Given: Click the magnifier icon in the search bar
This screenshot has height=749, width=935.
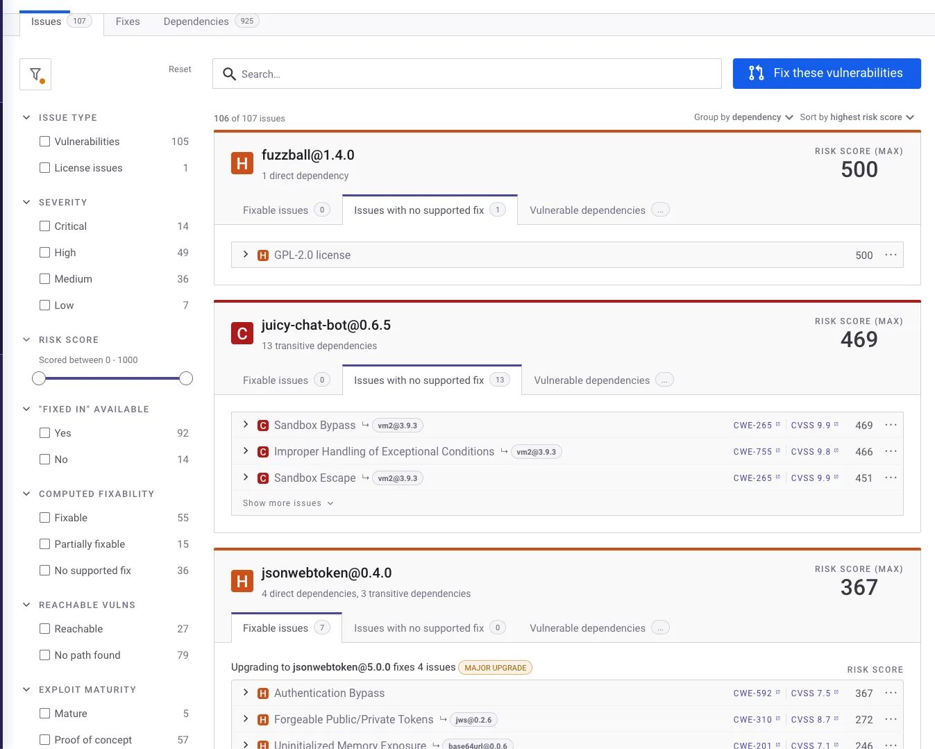Looking at the screenshot, I should pos(229,74).
